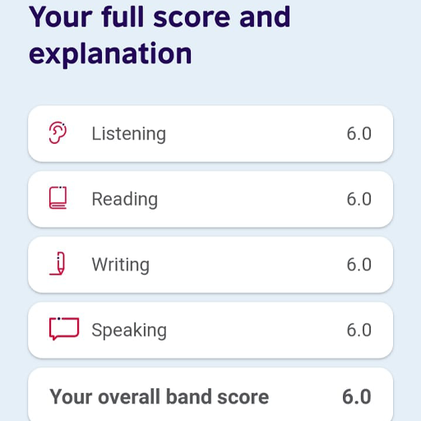This screenshot has height=421, width=421.
Task: Select the Reading label text
Action: coord(125,199)
